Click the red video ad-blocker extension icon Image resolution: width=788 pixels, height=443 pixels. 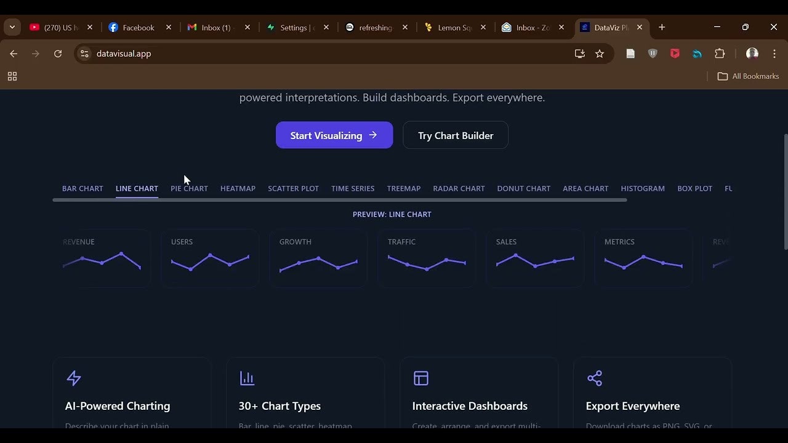click(x=675, y=54)
